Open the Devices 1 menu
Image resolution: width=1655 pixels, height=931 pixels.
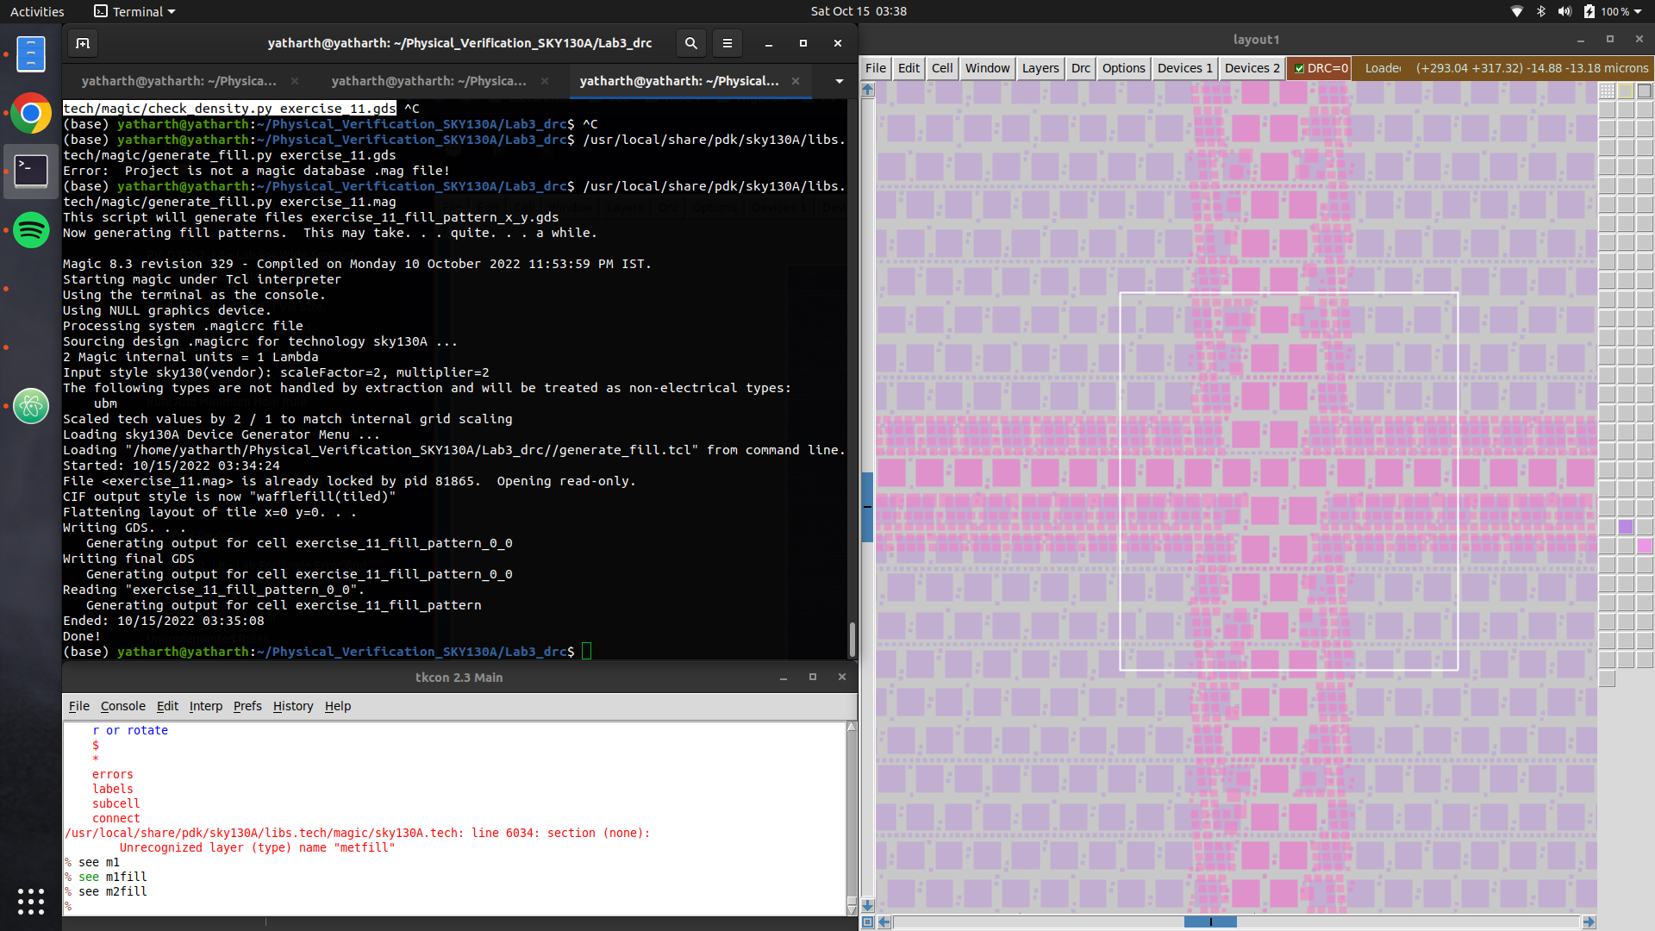tap(1184, 68)
